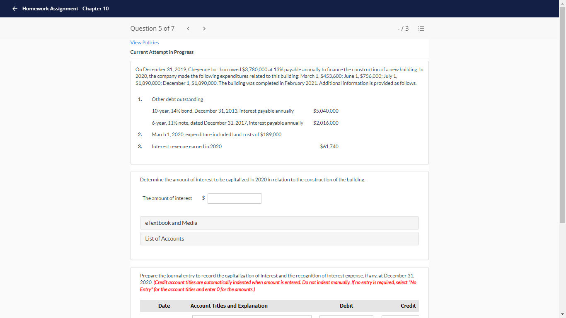Click the Date column header
The image size is (566, 318).
click(164, 306)
